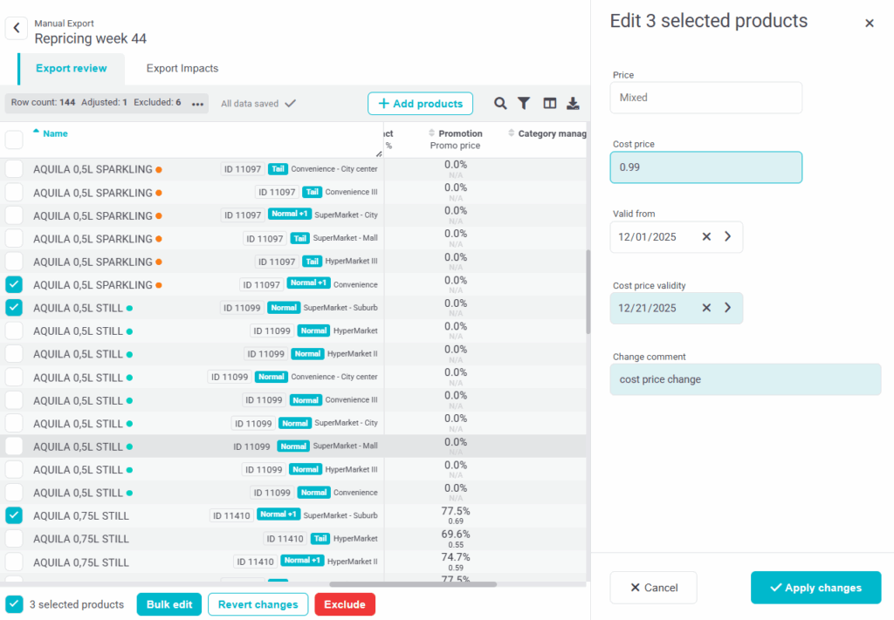This screenshot has height=620, width=894.
Task: Open the filter funnel icon
Action: (524, 104)
